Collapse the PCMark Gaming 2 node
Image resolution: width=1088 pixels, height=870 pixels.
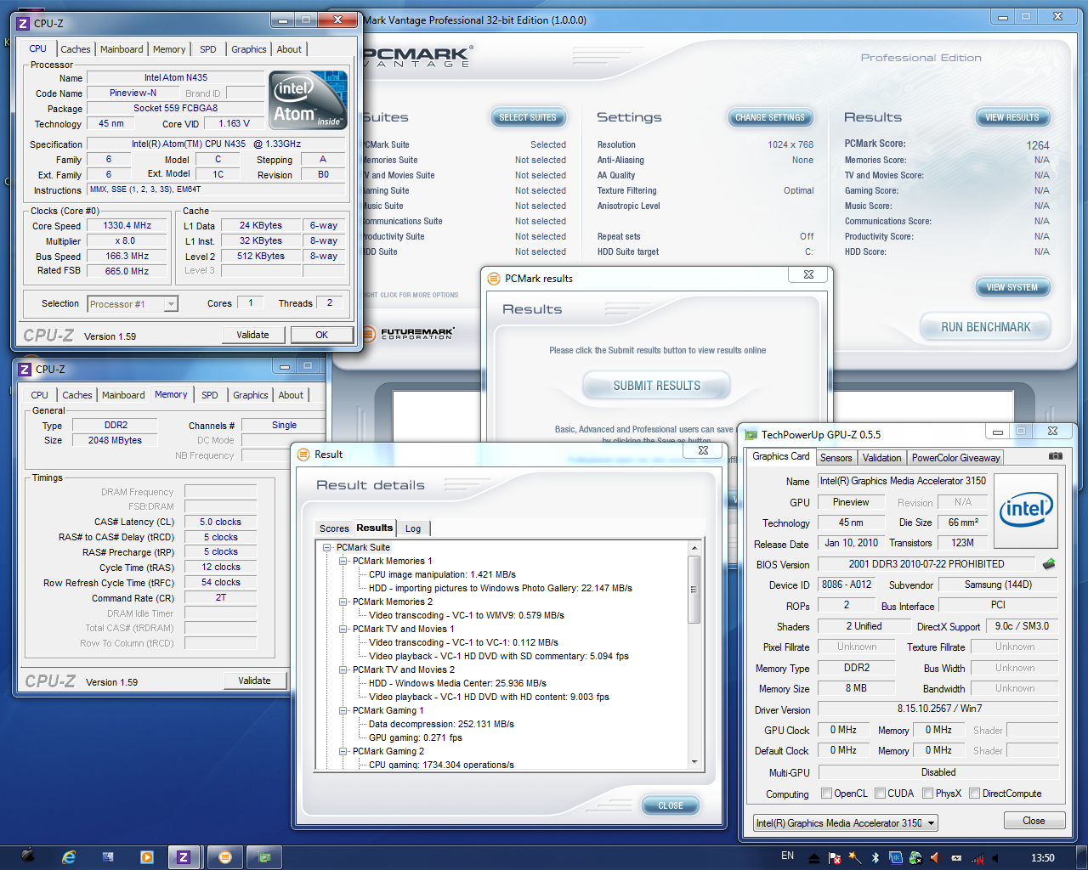[x=343, y=752]
